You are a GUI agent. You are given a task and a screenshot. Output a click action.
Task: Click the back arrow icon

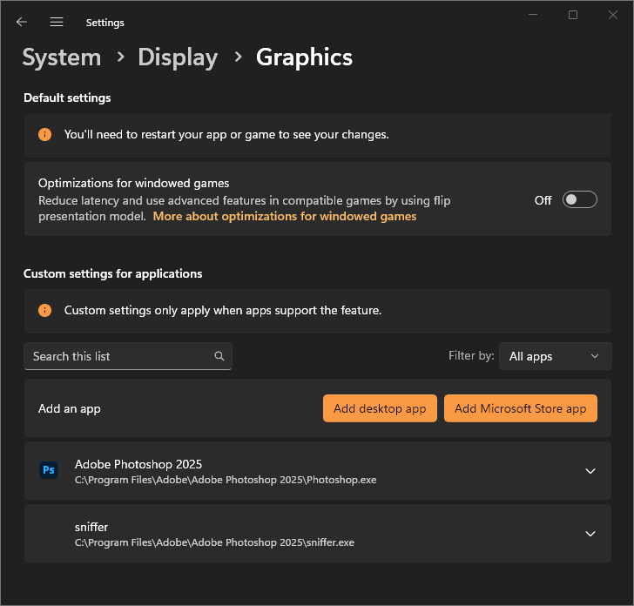click(x=22, y=23)
